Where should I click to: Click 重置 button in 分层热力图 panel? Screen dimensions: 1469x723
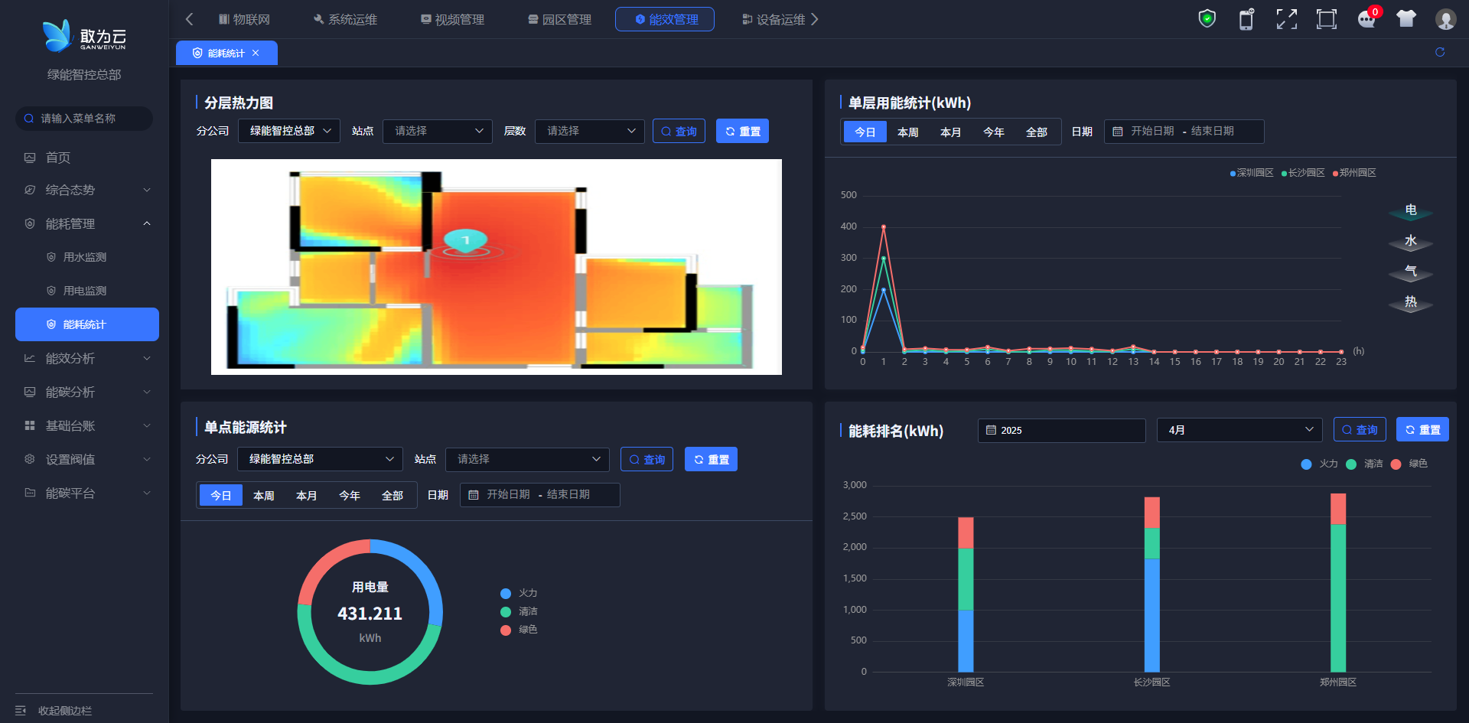(742, 131)
